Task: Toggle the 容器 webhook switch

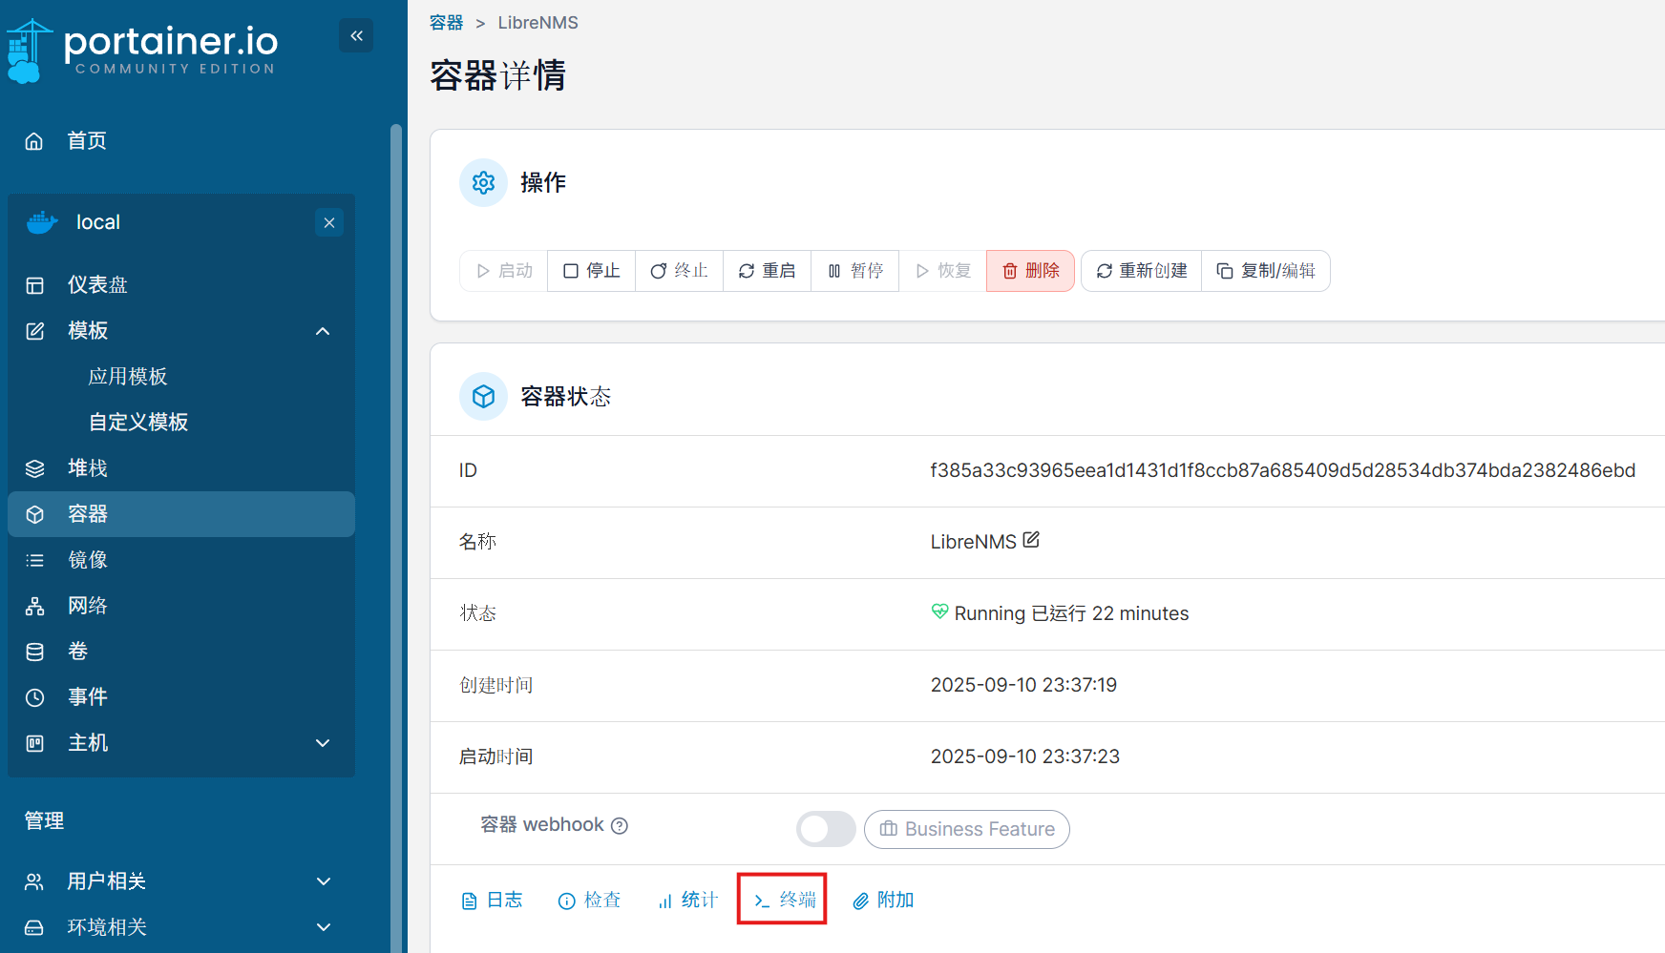Action: pyautogui.click(x=826, y=829)
